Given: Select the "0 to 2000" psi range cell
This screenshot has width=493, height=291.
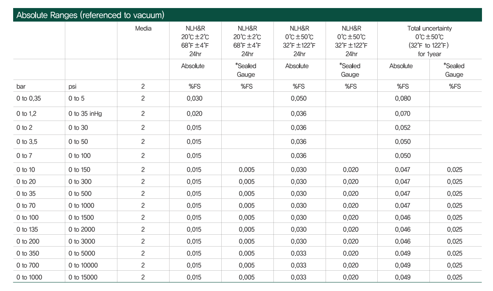Looking at the screenshot, I should pos(82,230).
